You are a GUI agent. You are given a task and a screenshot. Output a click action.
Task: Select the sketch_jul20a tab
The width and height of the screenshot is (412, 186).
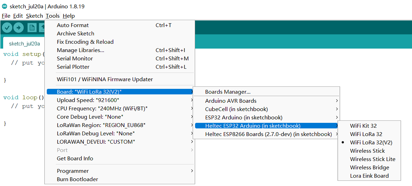click(x=24, y=44)
